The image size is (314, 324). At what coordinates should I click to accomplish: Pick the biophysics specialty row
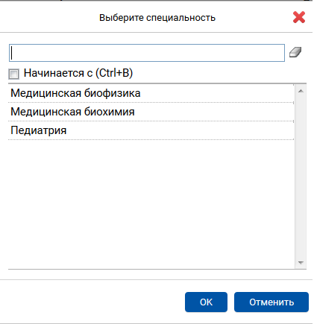point(151,93)
